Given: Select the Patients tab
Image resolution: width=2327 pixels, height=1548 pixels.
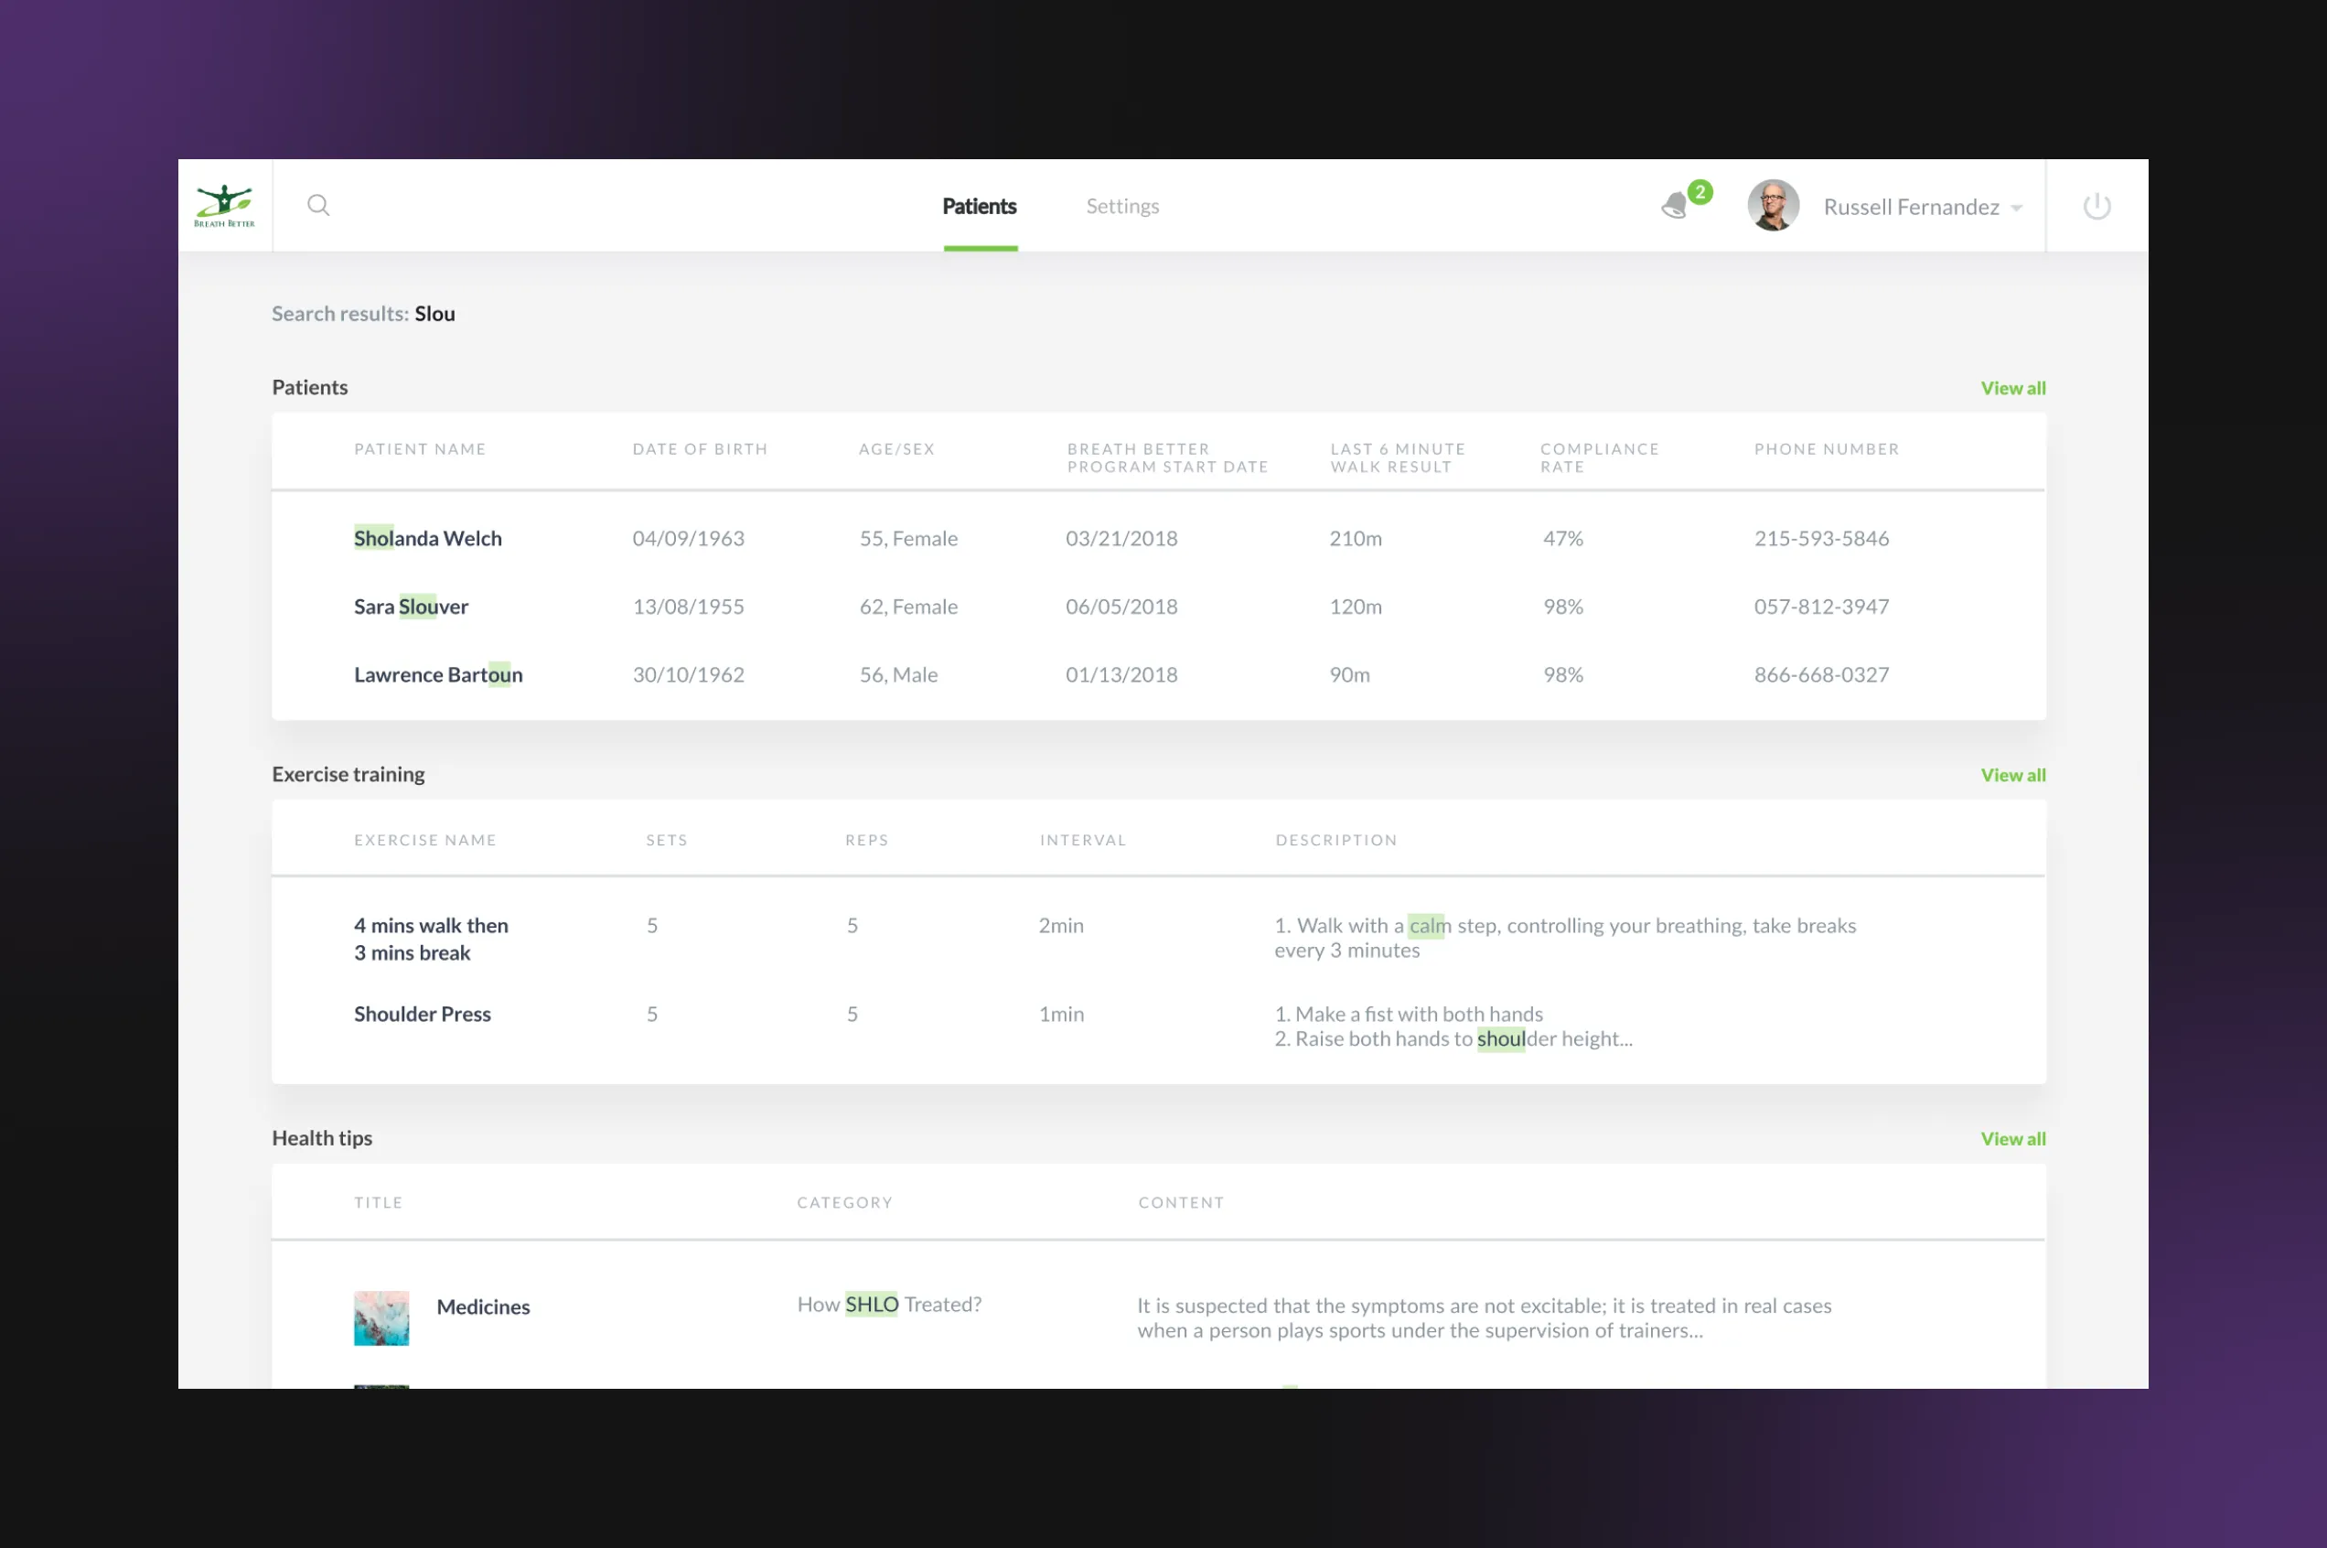Looking at the screenshot, I should tap(979, 207).
